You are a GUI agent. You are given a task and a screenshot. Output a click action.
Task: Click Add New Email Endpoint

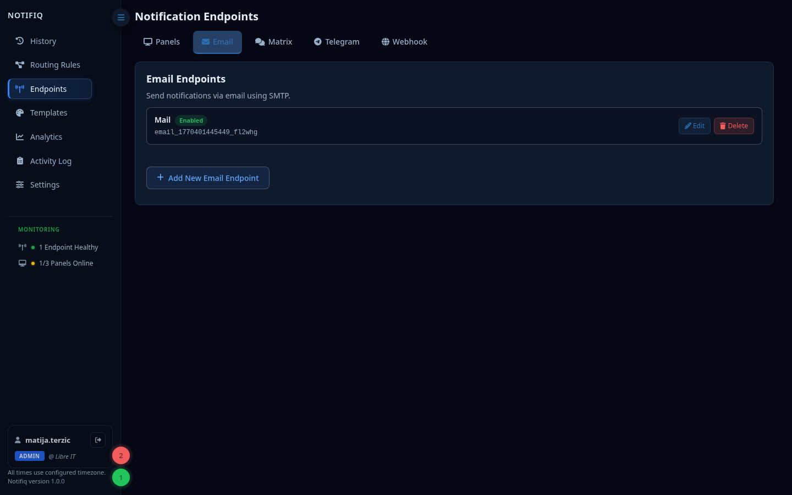(208, 178)
